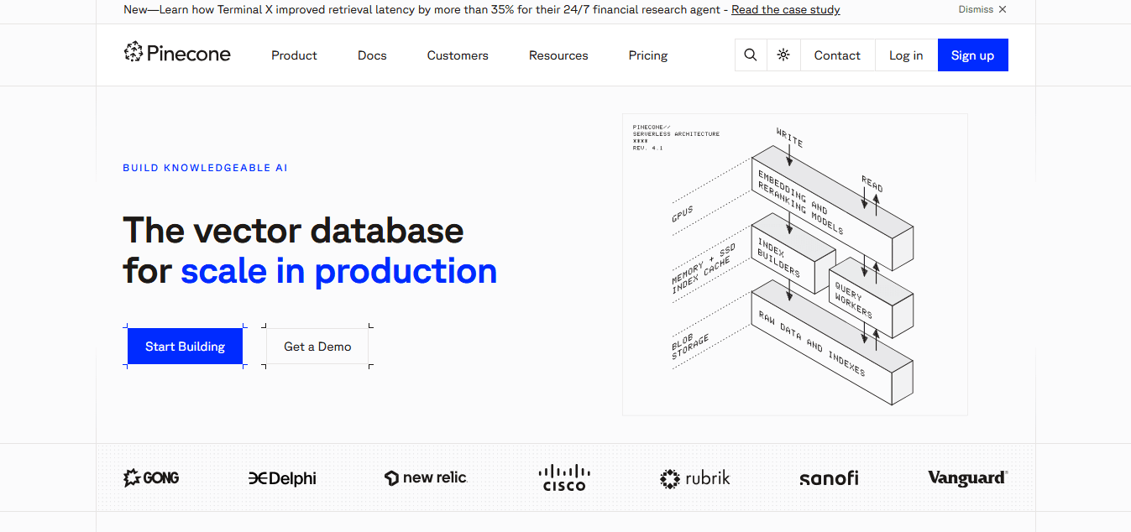
Task: Follow the Read the case study link
Action: point(786,10)
